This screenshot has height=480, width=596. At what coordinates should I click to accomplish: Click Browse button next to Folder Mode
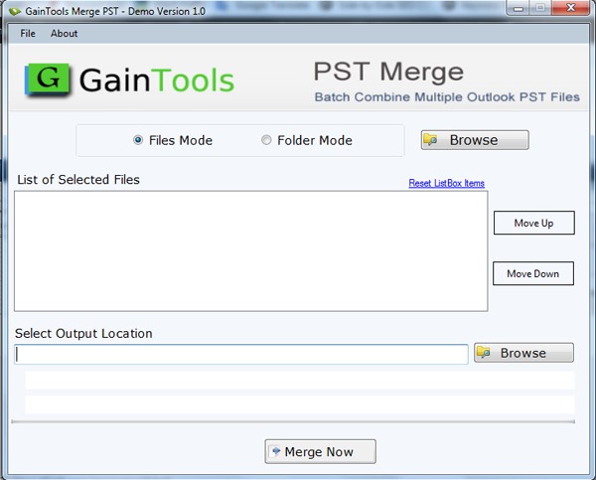coord(475,140)
